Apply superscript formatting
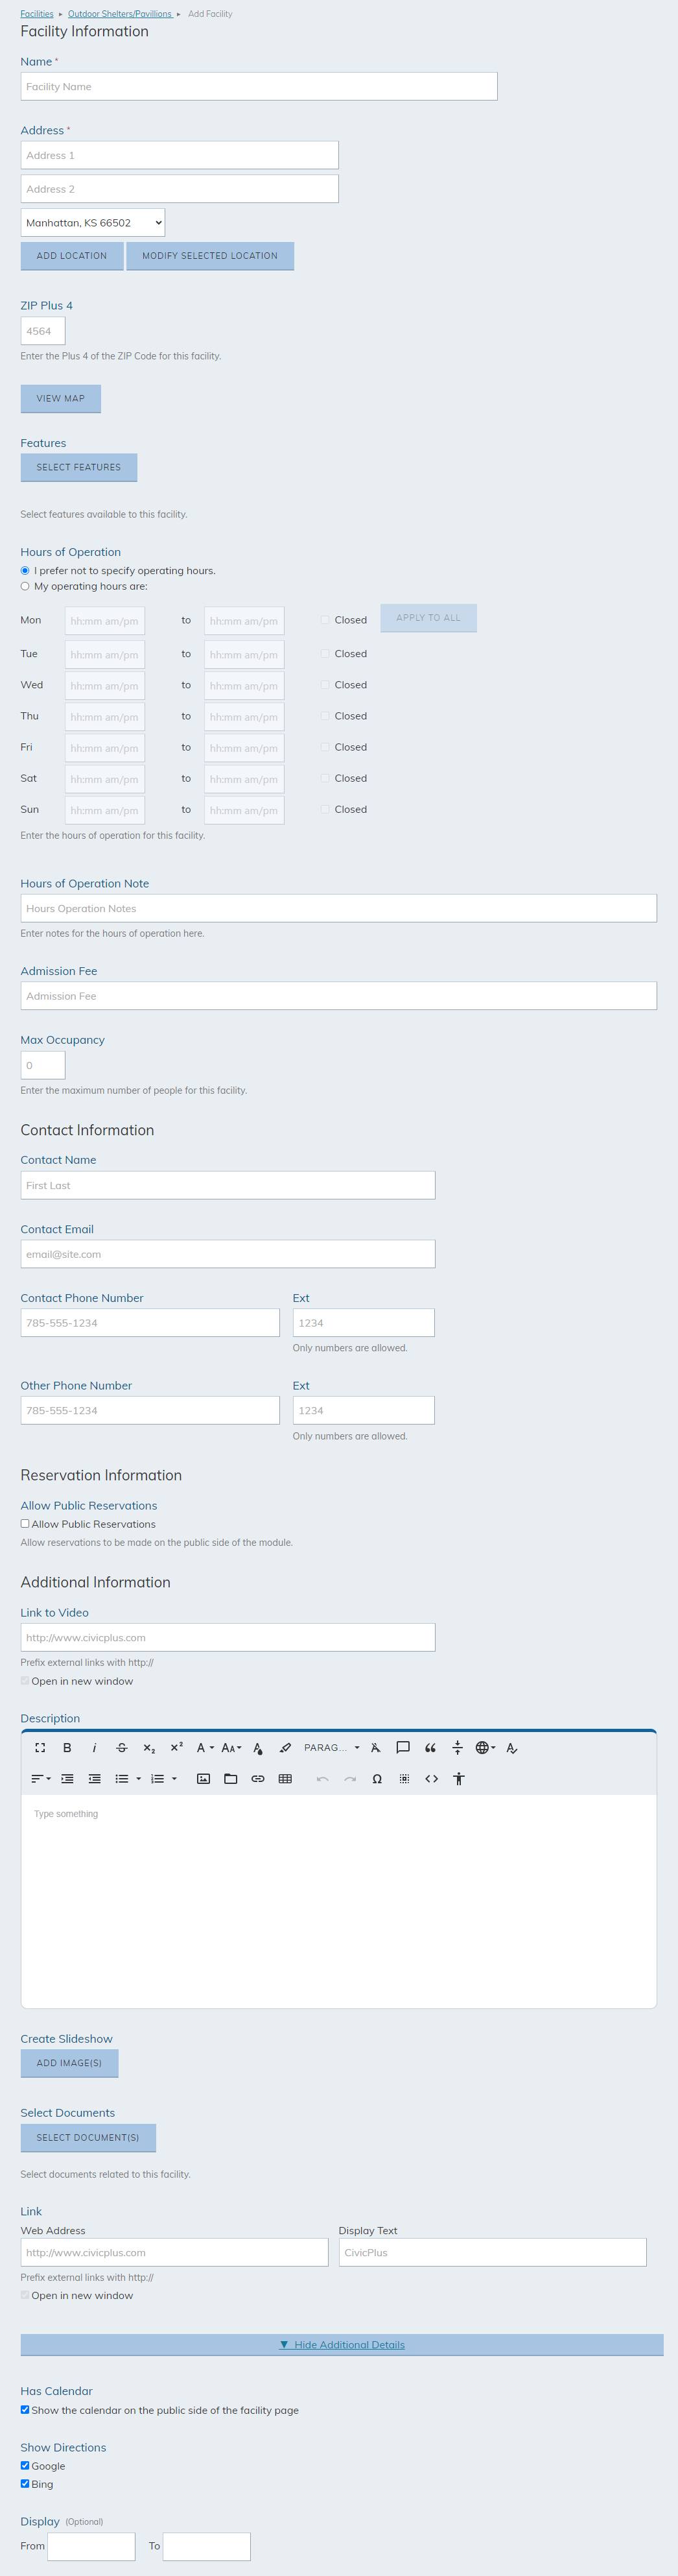 [x=177, y=1748]
